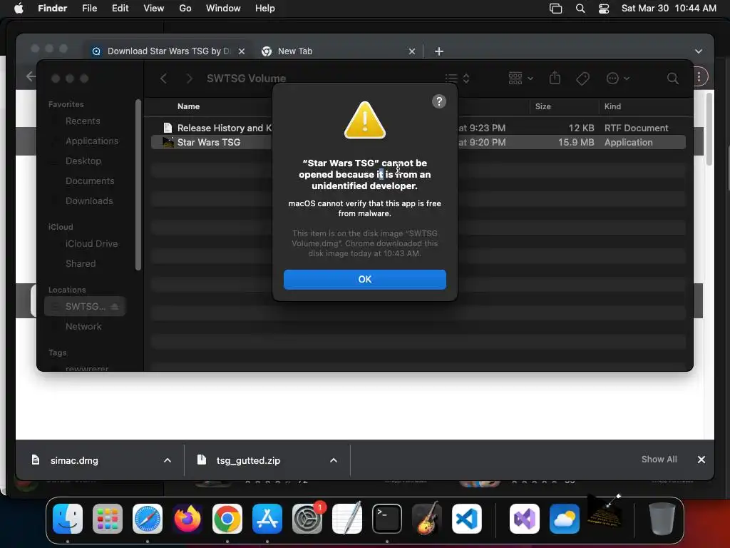Screen dimensions: 730x548
Task: Click the yellow warning triangle icon
Action: [364, 120]
